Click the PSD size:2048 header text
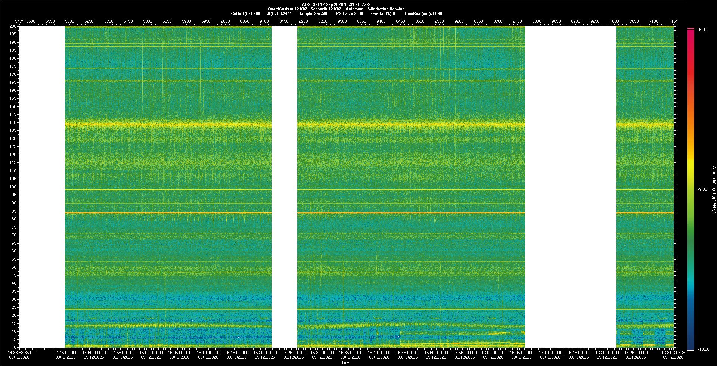 [350, 14]
